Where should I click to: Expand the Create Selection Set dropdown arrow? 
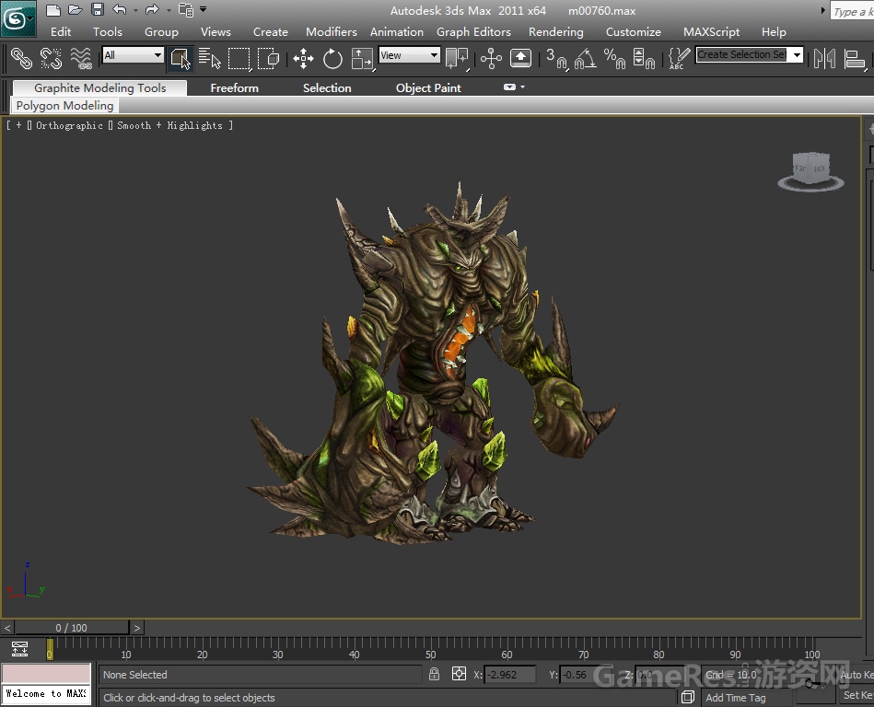point(797,54)
